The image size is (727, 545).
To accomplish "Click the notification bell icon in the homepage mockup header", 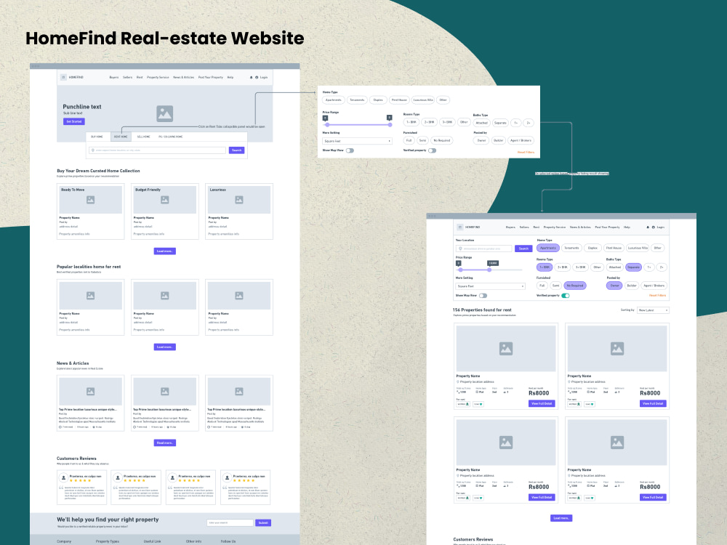I will 252,78.
